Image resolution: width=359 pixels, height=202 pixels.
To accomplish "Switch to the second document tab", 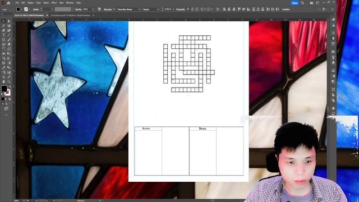I will [x=70, y=15].
